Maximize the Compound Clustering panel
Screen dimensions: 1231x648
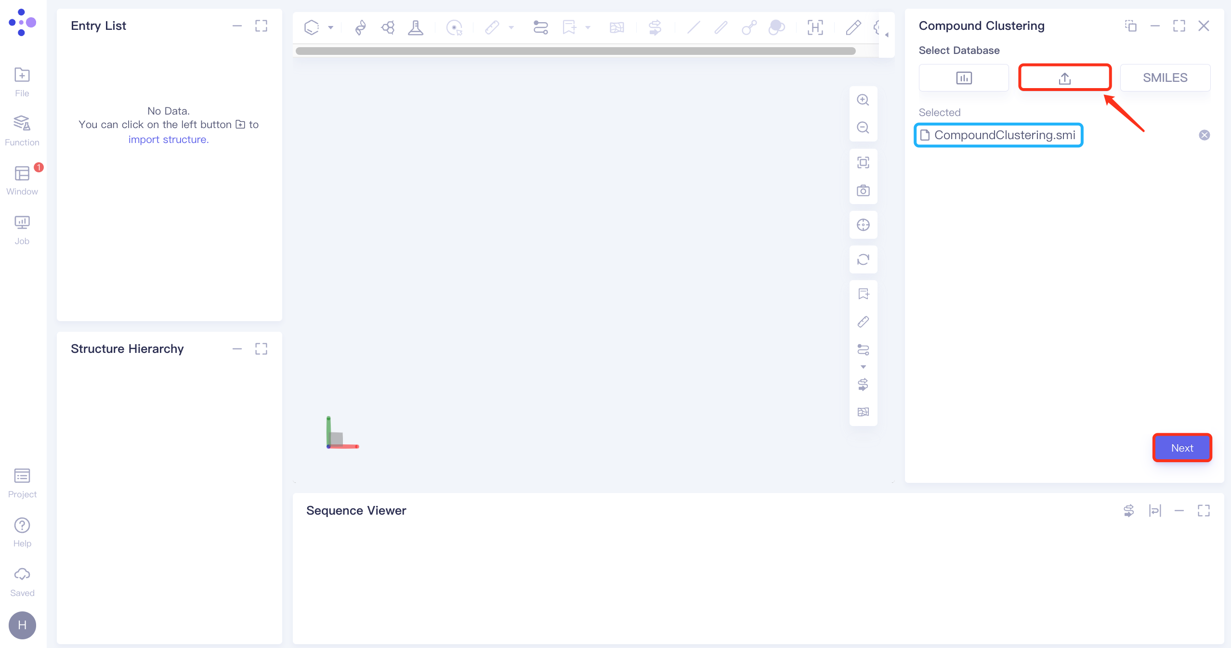1179,26
